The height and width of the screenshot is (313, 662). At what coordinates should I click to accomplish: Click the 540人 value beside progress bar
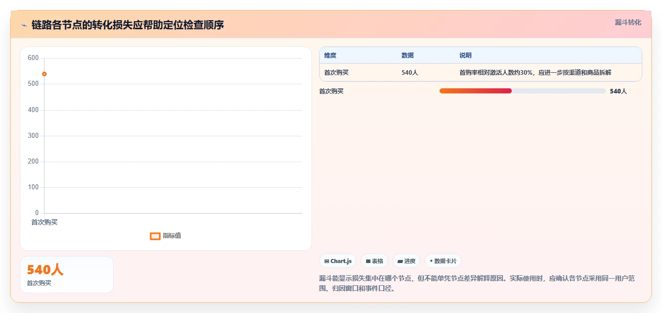click(619, 91)
